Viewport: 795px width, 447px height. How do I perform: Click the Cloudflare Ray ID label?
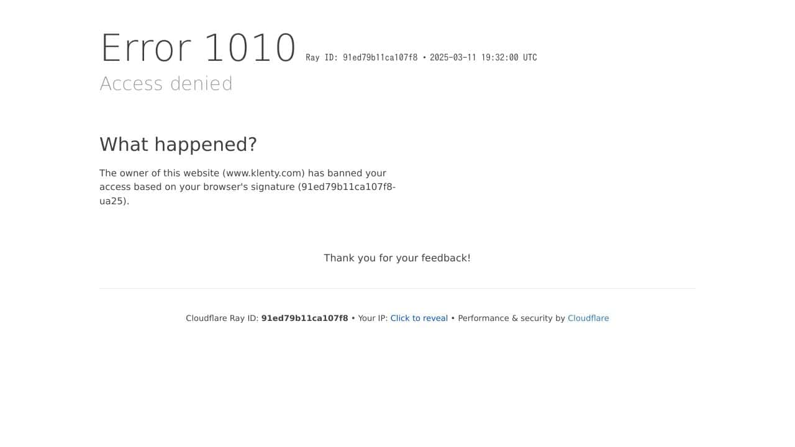click(x=222, y=318)
